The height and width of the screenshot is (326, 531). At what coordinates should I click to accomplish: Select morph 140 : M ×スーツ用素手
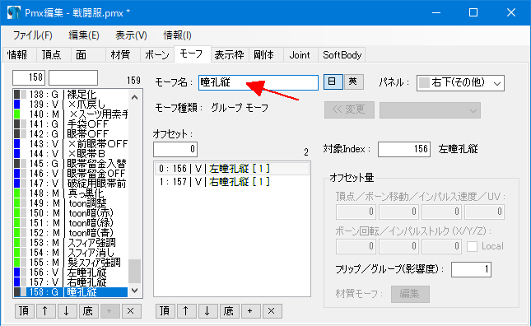tap(71, 114)
